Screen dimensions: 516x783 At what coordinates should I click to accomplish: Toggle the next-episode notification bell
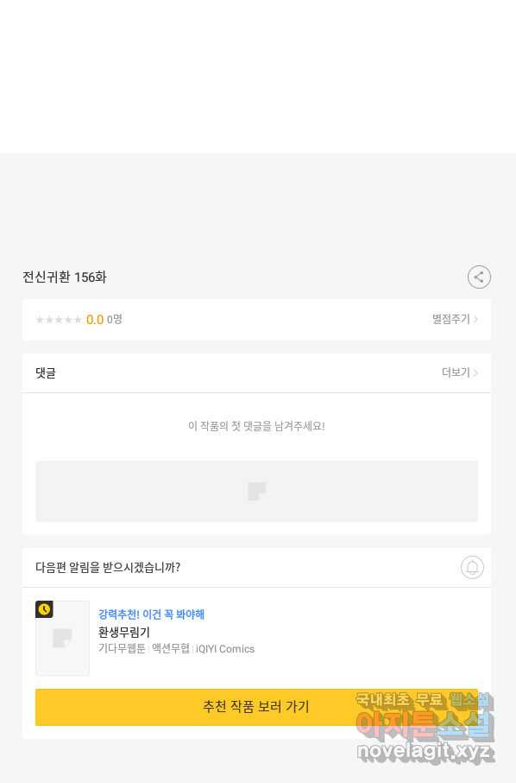(x=472, y=567)
